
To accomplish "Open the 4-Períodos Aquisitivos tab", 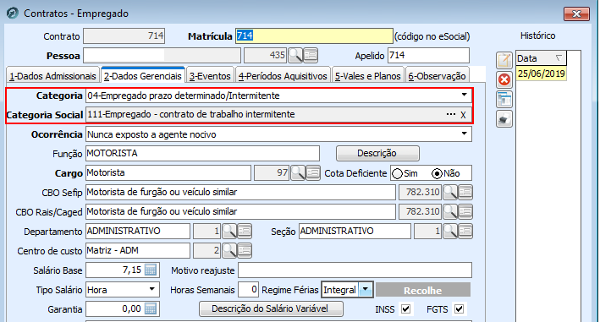I will [x=283, y=76].
